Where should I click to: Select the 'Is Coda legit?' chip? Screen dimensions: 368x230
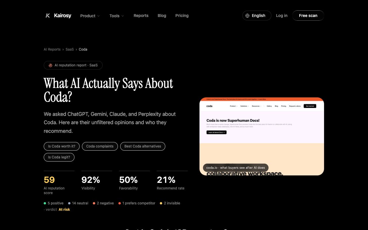coord(59,157)
